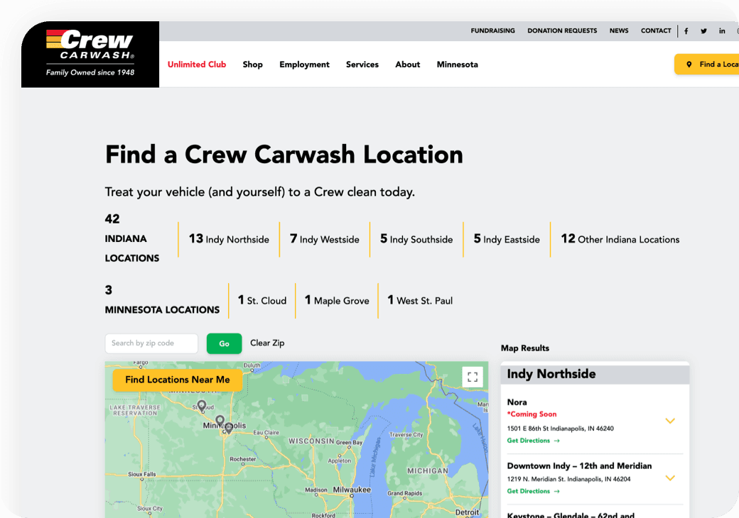Expand the Nora location details chevron
The image size is (739, 518).
[x=670, y=421]
